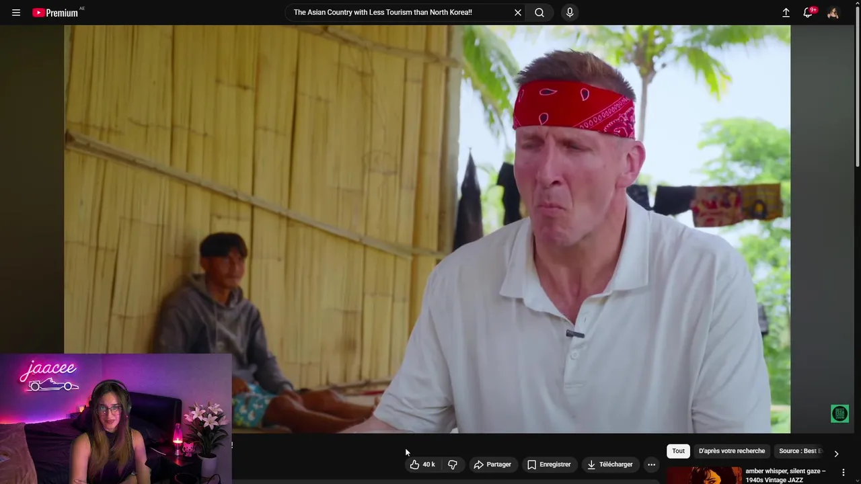This screenshot has width=861, height=484.
Task: Open the hamburger guide menu
Action: [x=16, y=12]
